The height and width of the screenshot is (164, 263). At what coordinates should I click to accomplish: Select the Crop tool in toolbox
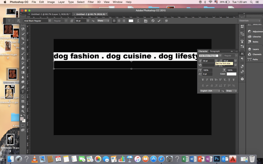click(23, 38)
